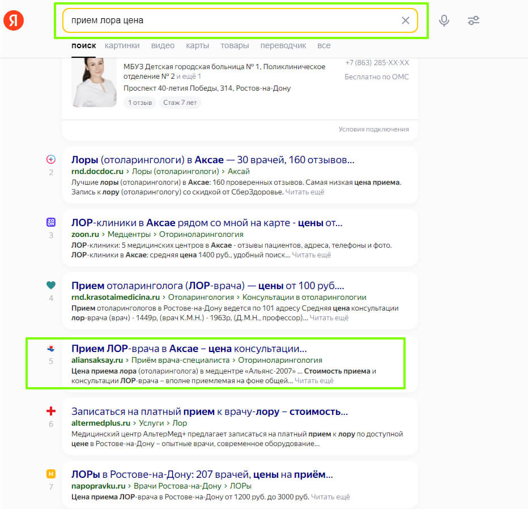This screenshot has height=509, width=528.
Task: Click the zoon favicon for result 3
Action: point(51,222)
